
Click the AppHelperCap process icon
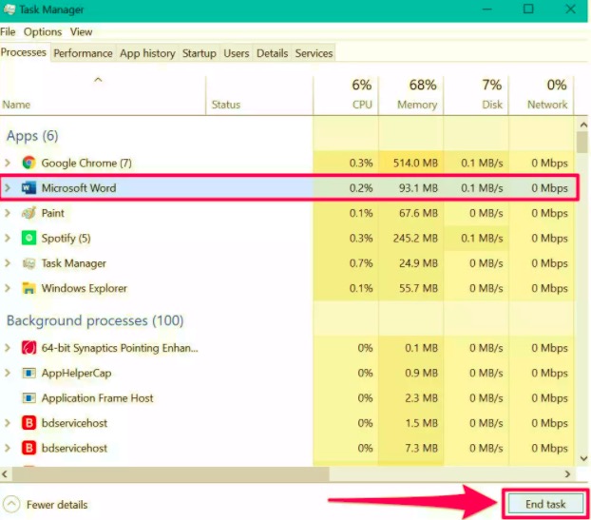[29, 373]
